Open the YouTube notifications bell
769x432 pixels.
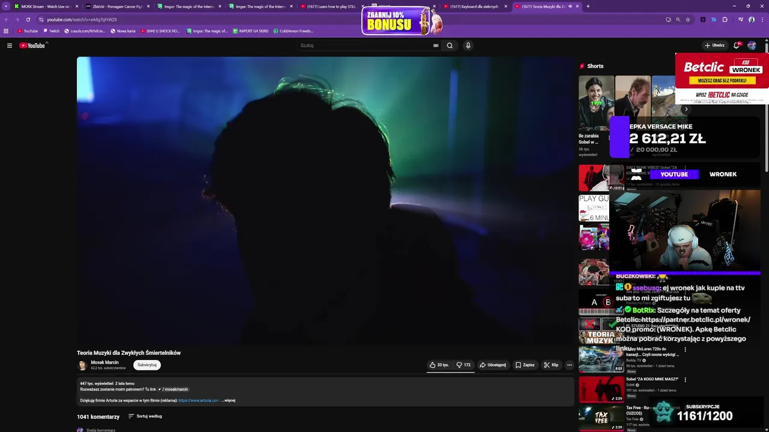coord(737,46)
